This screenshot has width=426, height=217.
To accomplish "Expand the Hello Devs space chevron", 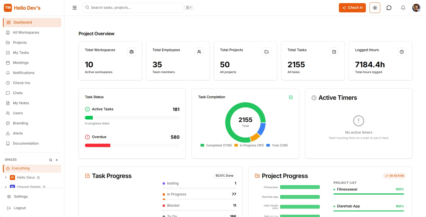I will (x=6, y=178).
